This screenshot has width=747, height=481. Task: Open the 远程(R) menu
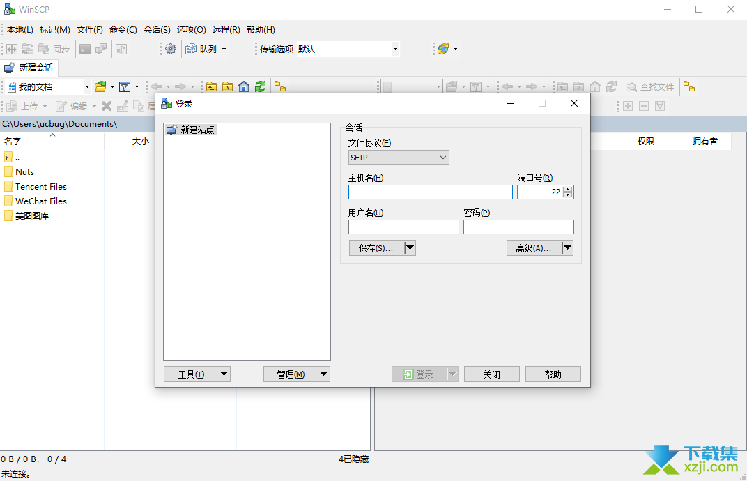click(x=226, y=29)
